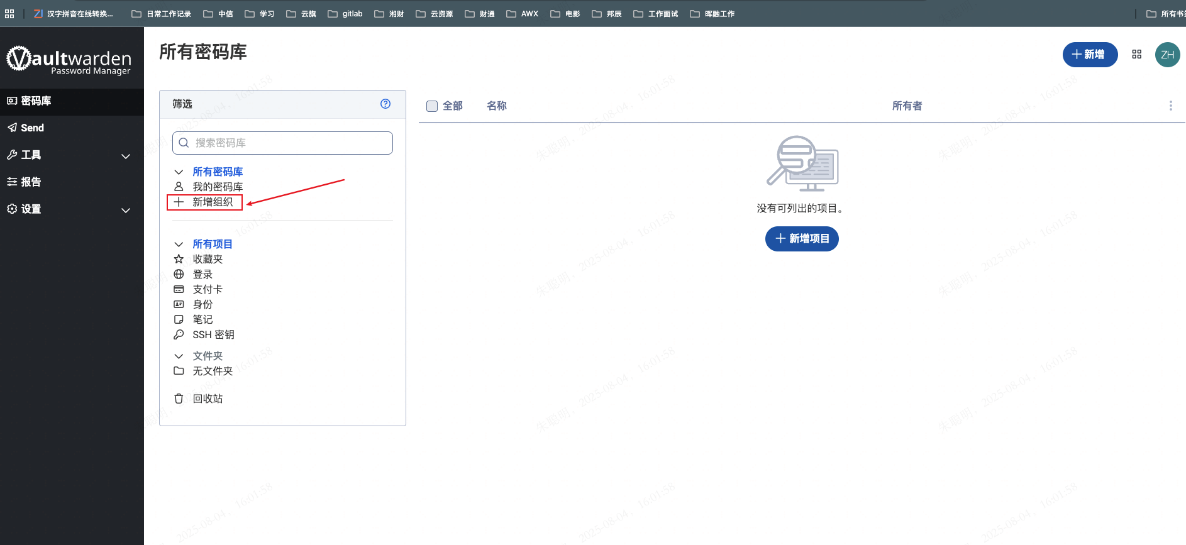Filter by SSH 密钥 key item

pos(213,334)
